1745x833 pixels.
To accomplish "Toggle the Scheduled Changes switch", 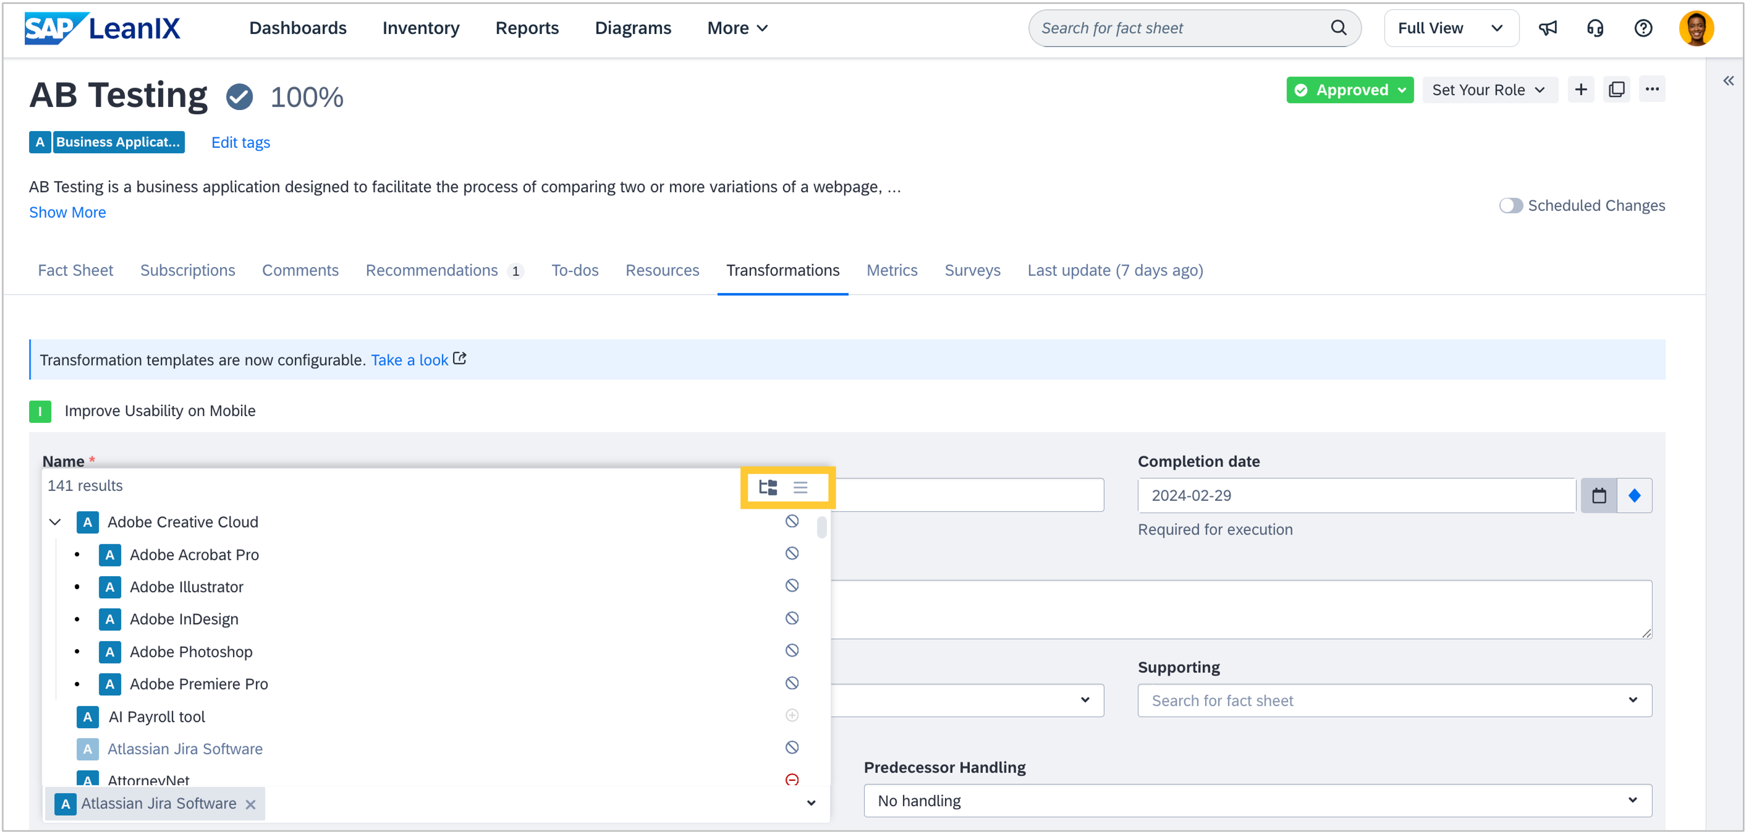I will point(1510,206).
